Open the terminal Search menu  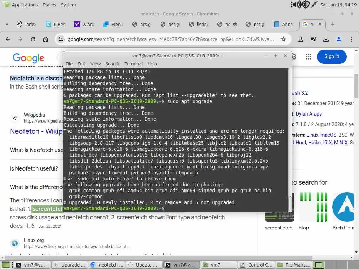point(112,64)
